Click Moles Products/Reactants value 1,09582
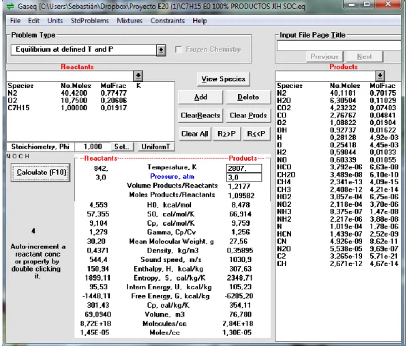The height and width of the screenshot is (346, 407). click(x=241, y=196)
